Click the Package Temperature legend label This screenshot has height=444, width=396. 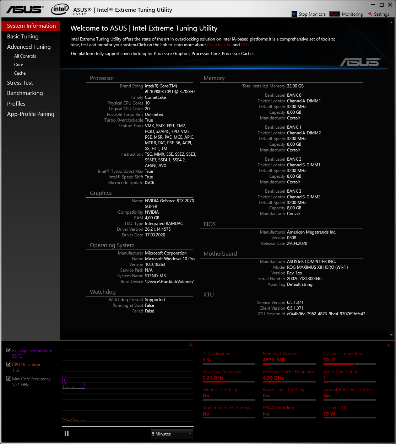coord(32,351)
